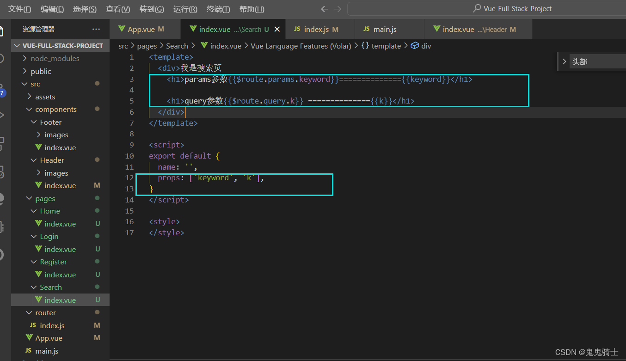The image size is (626, 361).
Task: Open the 编辑(E) menu
Action: (x=52, y=9)
